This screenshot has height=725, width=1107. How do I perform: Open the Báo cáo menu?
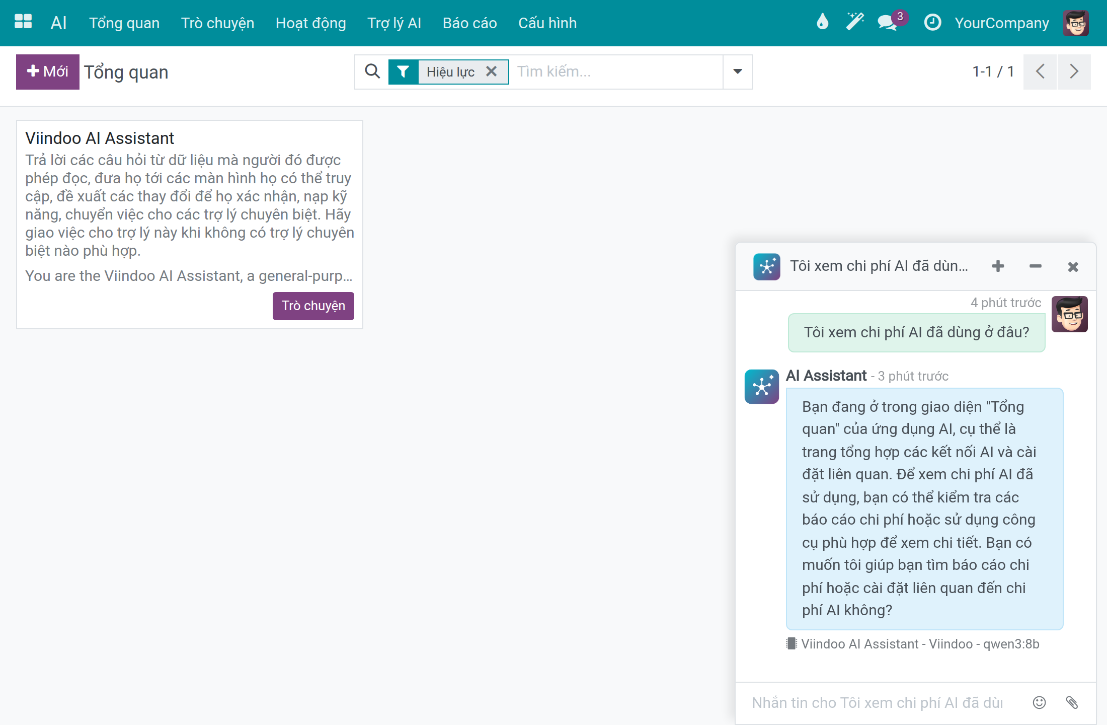tap(469, 23)
